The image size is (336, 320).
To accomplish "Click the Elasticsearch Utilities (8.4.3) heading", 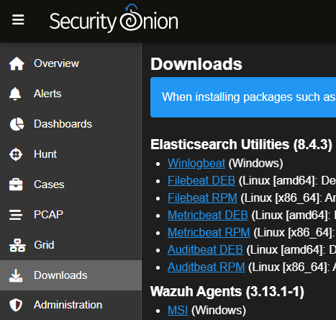I will click(x=241, y=145).
